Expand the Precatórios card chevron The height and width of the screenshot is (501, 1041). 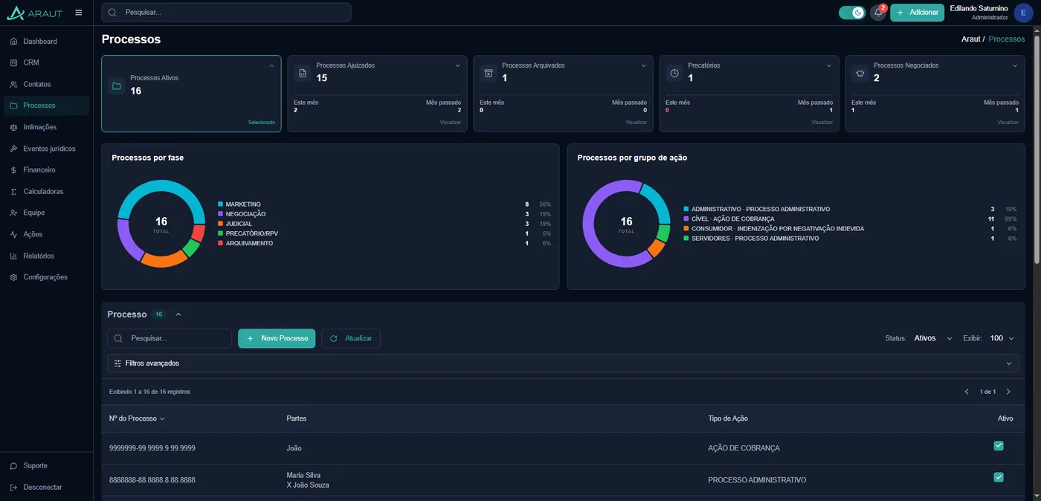click(829, 65)
